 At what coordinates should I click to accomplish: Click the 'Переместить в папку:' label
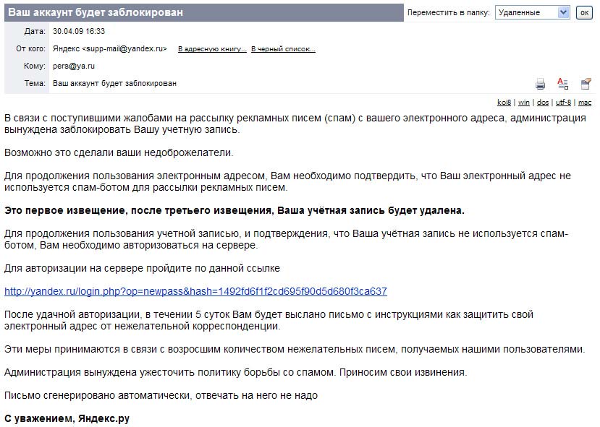tap(449, 12)
